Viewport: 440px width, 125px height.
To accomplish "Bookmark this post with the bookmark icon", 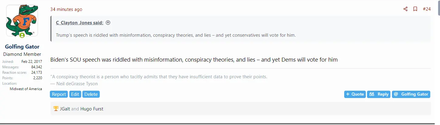I will point(415,9).
